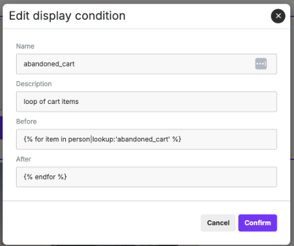Screen dimensions: 294x246
Task: Place cursor on 'person' in the Before field
Action: click(x=79, y=140)
